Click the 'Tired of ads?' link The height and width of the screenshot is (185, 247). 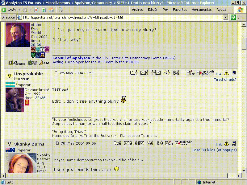[x=225, y=80]
